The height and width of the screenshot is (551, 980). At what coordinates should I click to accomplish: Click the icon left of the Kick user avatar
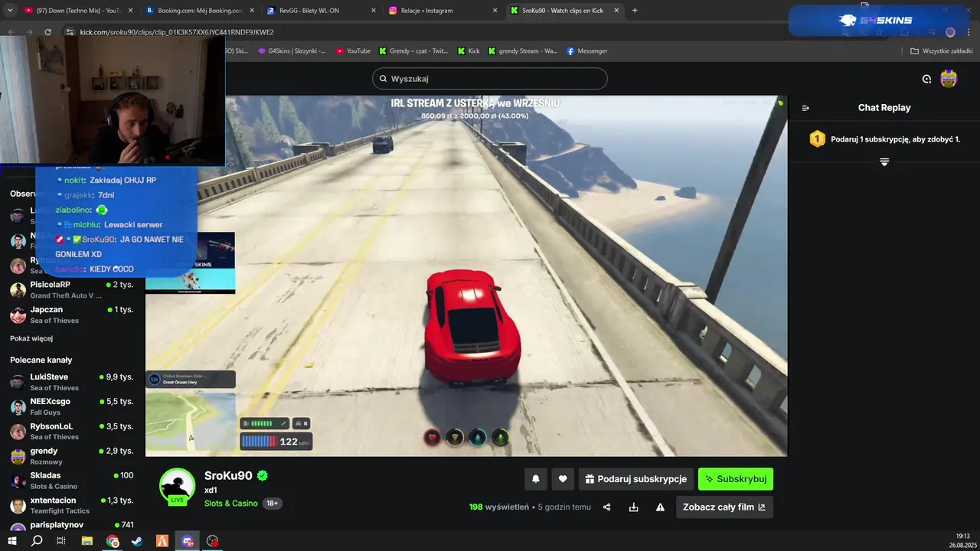click(x=926, y=79)
